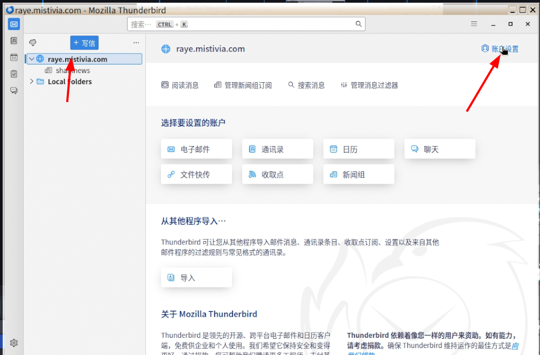Open the Address Book space icon
Image resolution: width=540 pixels, height=355 pixels.
(x=14, y=41)
